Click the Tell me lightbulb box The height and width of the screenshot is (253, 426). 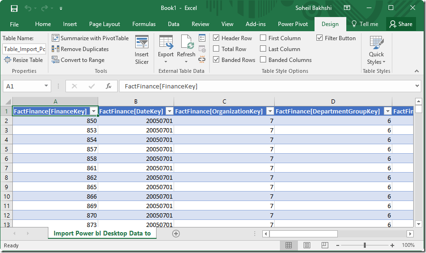365,24
